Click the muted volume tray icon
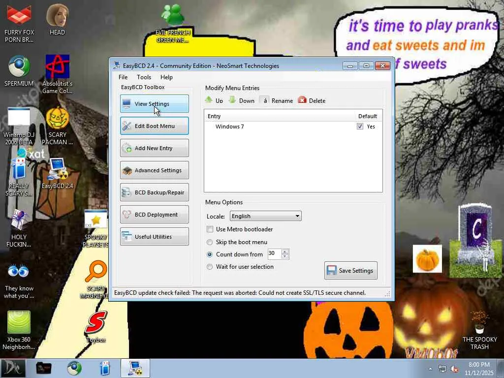This screenshot has height=378, width=504. (x=455, y=369)
